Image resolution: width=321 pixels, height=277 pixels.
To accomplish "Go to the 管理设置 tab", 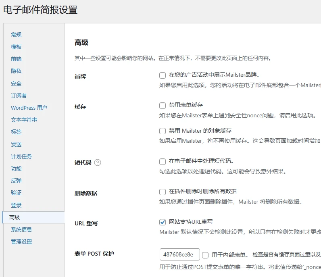I will click(x=21, y=242).
